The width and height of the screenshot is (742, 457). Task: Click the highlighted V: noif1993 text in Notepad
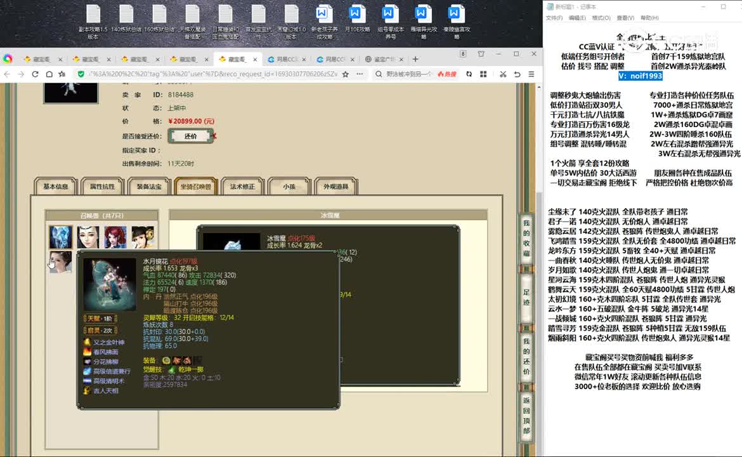[641, 76]
